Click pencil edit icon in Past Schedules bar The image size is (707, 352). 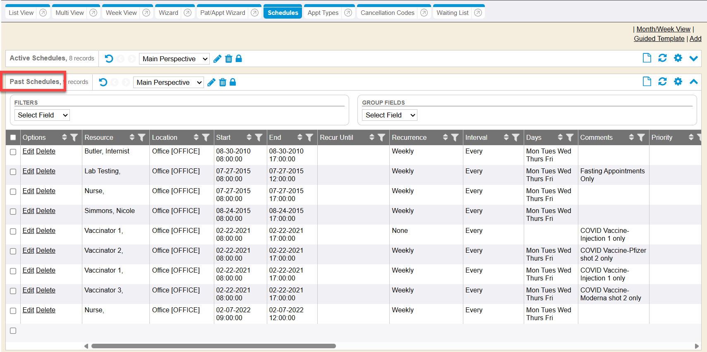pos(211,82)
